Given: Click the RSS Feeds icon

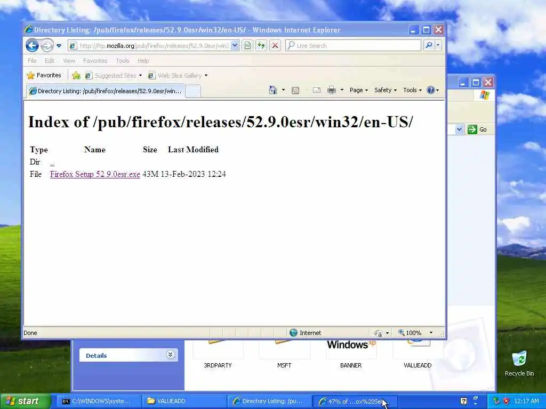Looking at the screenshot, I should tap(295, 91).
